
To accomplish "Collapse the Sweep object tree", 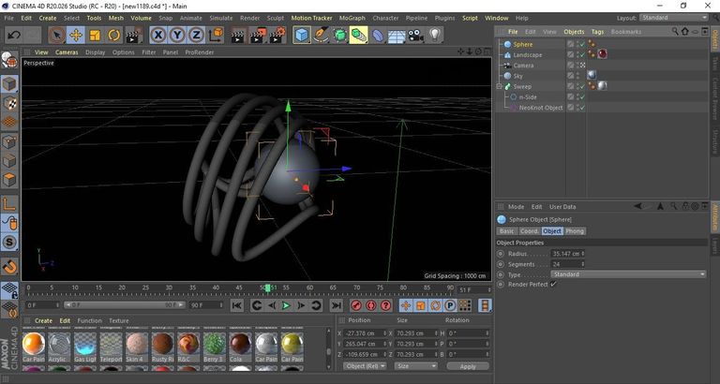I will click(x=499, y=87).
